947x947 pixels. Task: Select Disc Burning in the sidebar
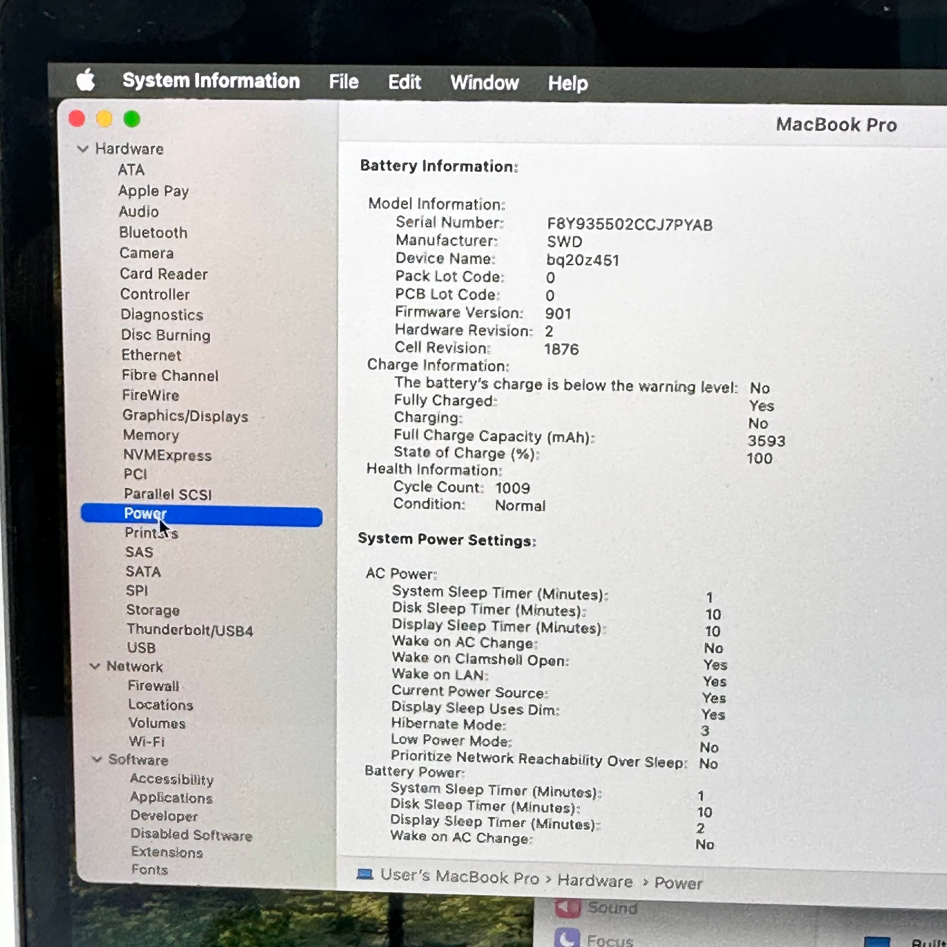(165, 335)
